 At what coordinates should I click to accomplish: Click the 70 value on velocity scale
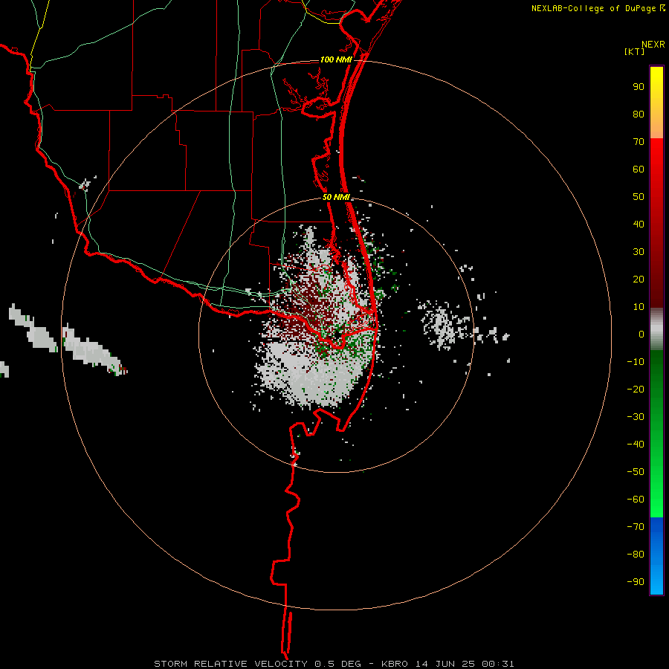[x=639, y=142]
